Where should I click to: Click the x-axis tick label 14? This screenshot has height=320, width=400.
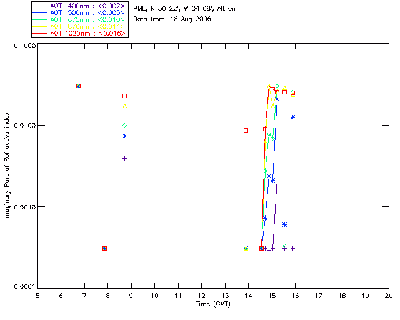[x=249, y=296]
